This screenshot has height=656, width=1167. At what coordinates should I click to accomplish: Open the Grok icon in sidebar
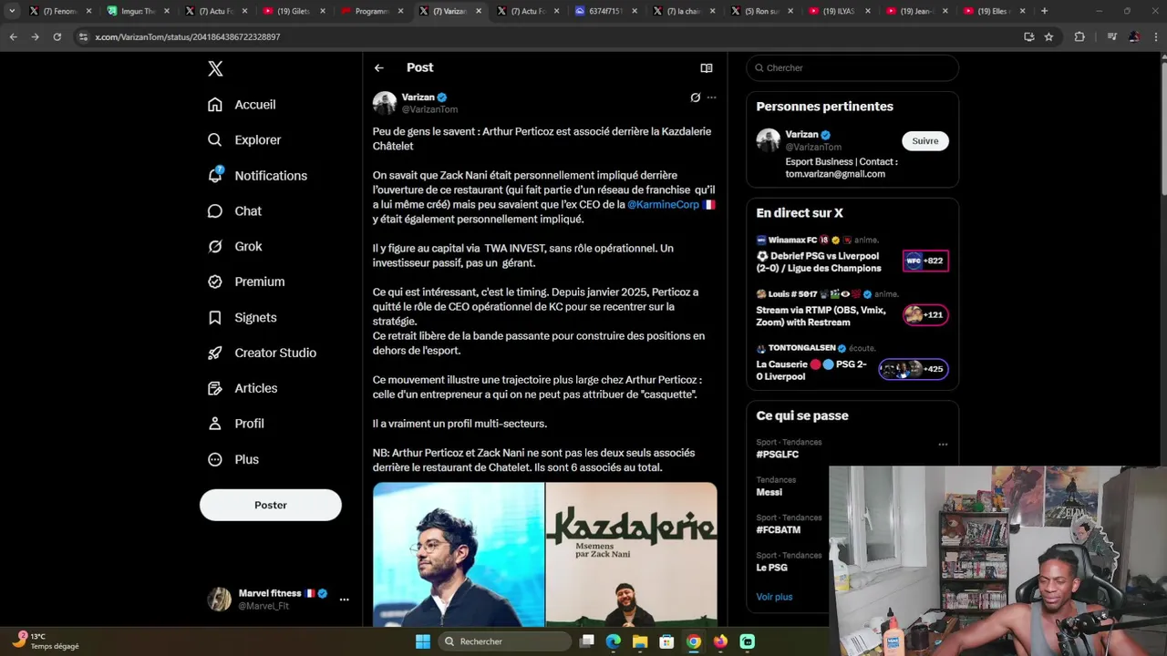pyautogui.click(x=215, y=247)
